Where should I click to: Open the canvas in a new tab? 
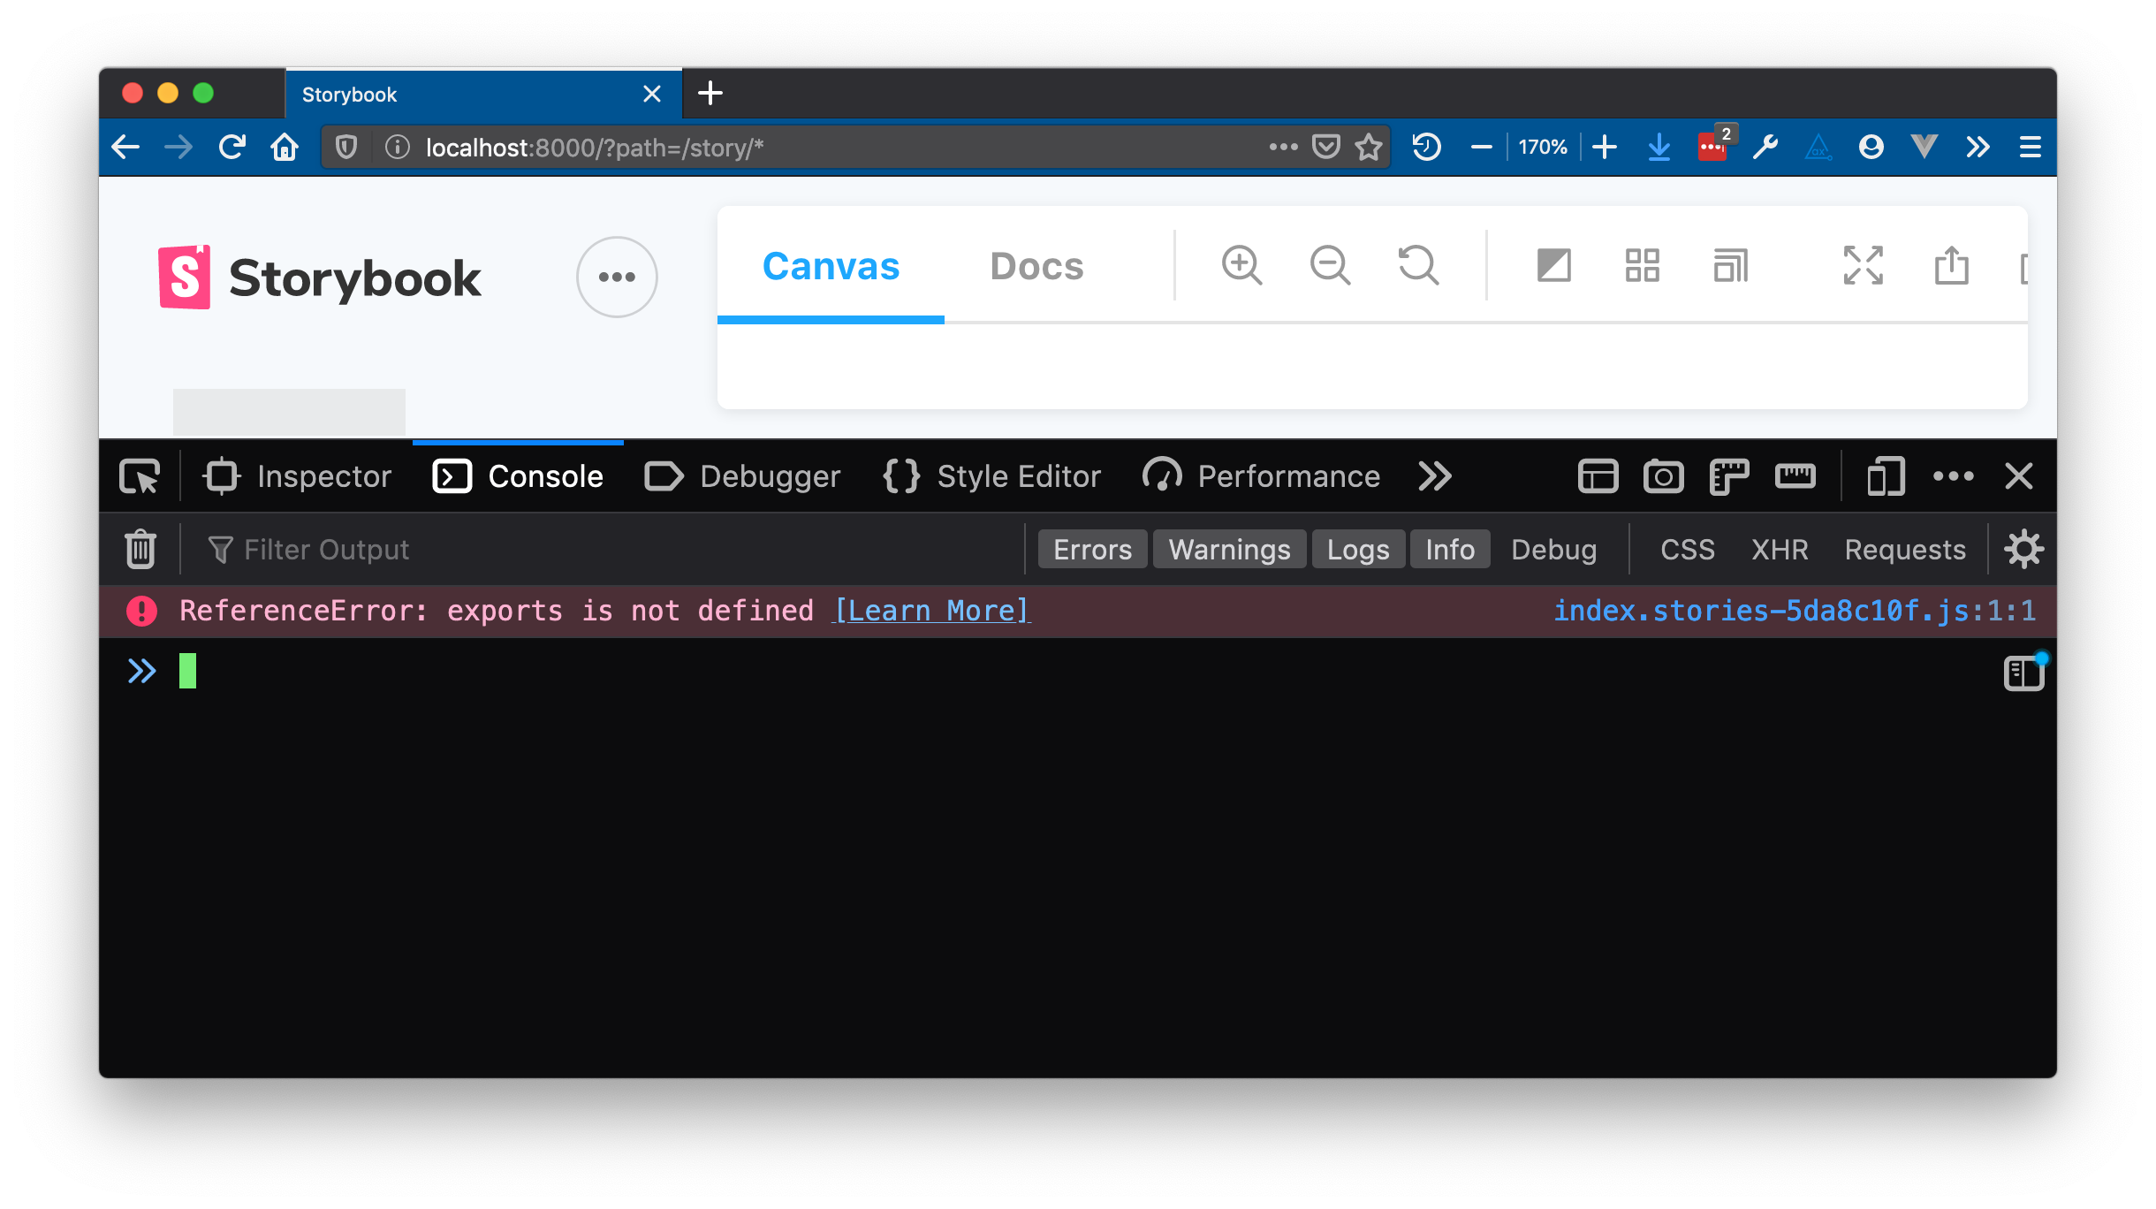pos(1951,265)
